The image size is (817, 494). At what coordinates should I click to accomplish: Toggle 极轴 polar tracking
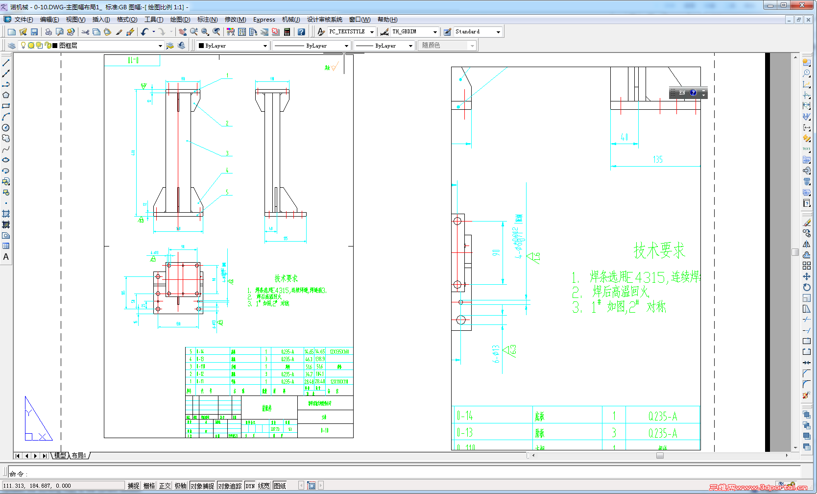point(180,486)
